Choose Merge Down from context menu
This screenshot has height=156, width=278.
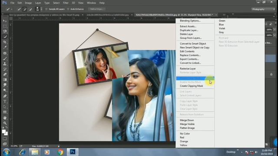(x=187, y=120)
